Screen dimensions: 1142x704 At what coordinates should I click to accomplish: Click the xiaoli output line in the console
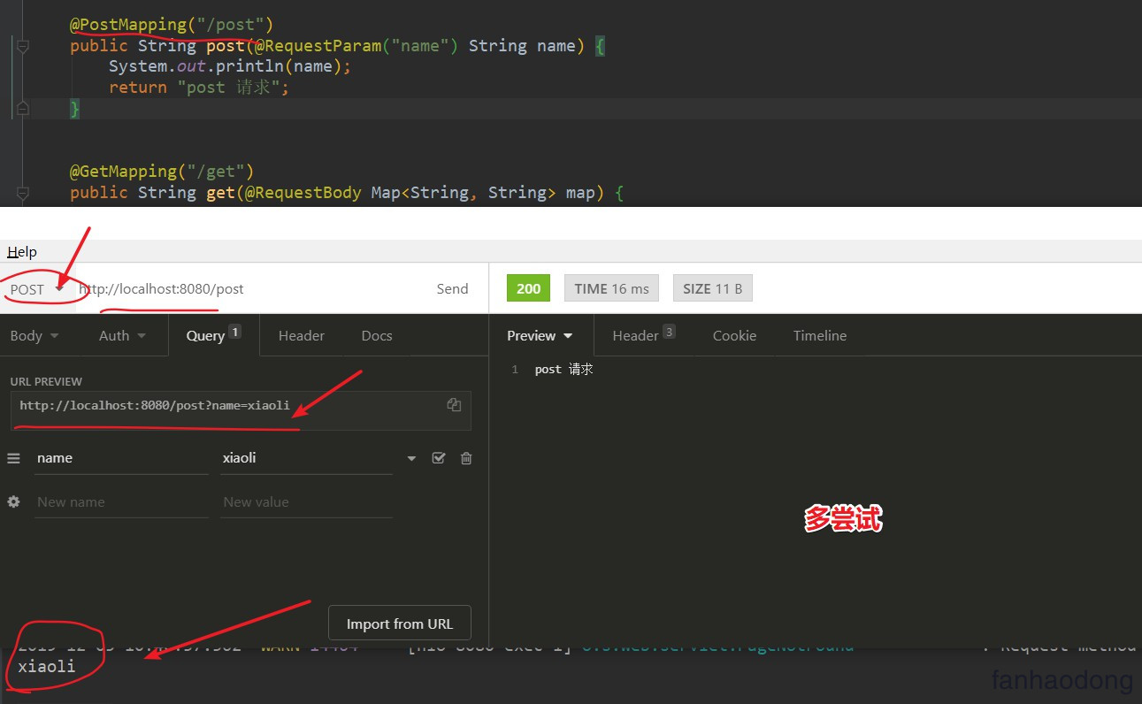47,666
